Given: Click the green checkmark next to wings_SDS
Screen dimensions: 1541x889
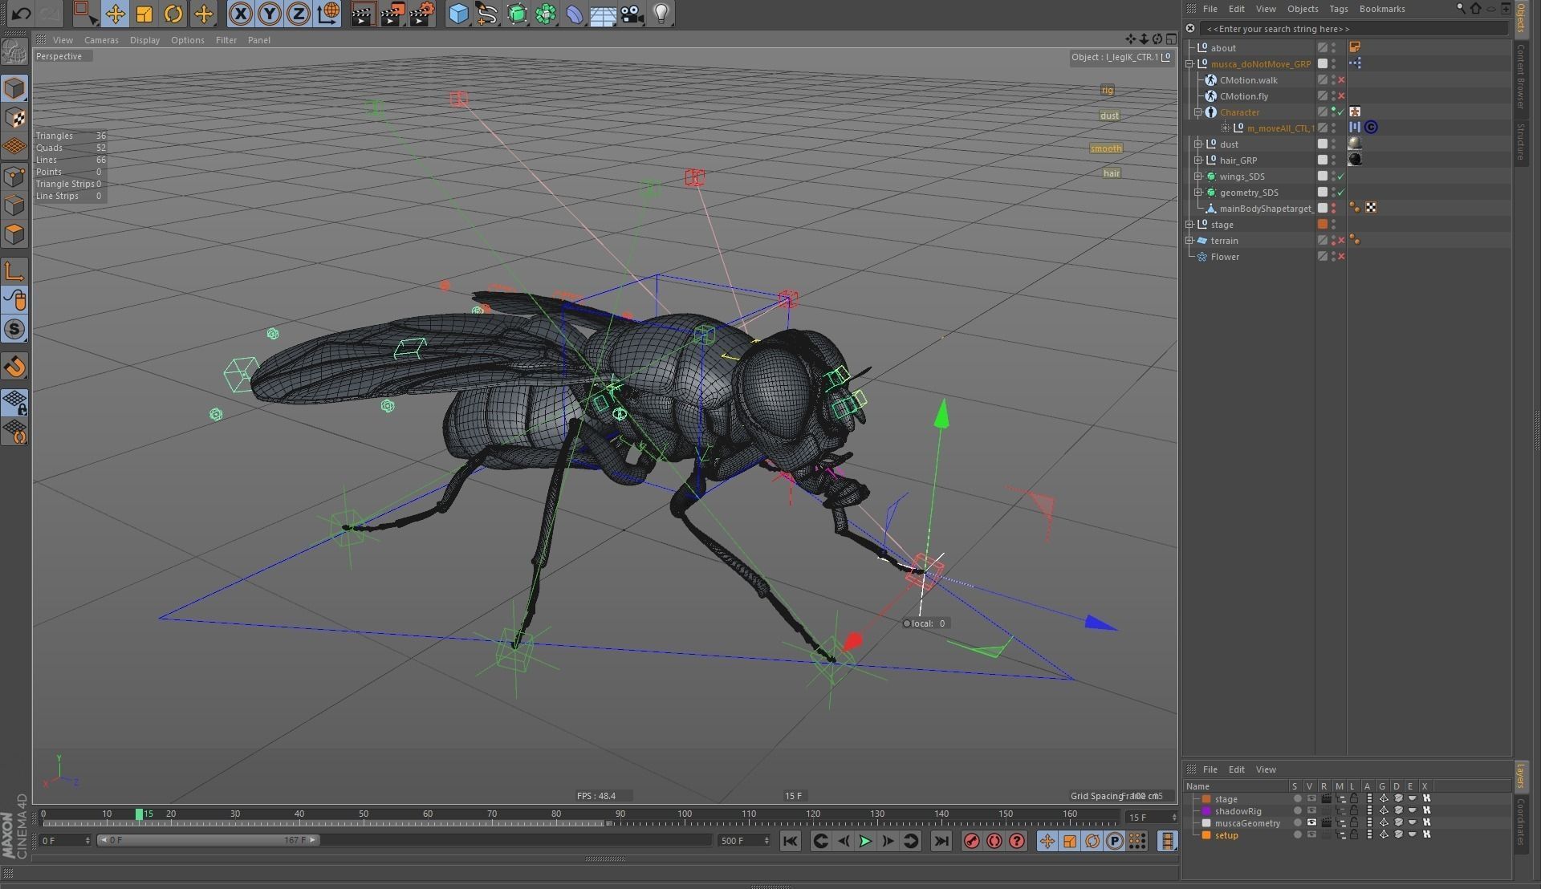Looking at the screenshot, I should coord(1340,177).
